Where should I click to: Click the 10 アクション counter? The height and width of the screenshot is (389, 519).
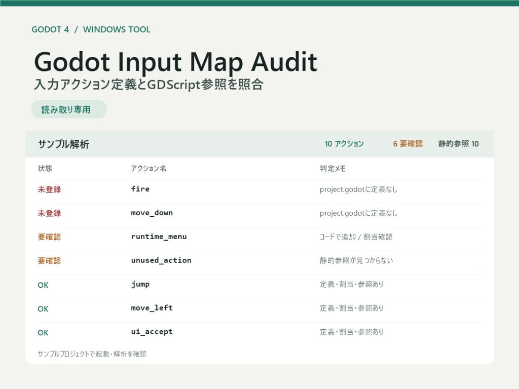[344, 143]
